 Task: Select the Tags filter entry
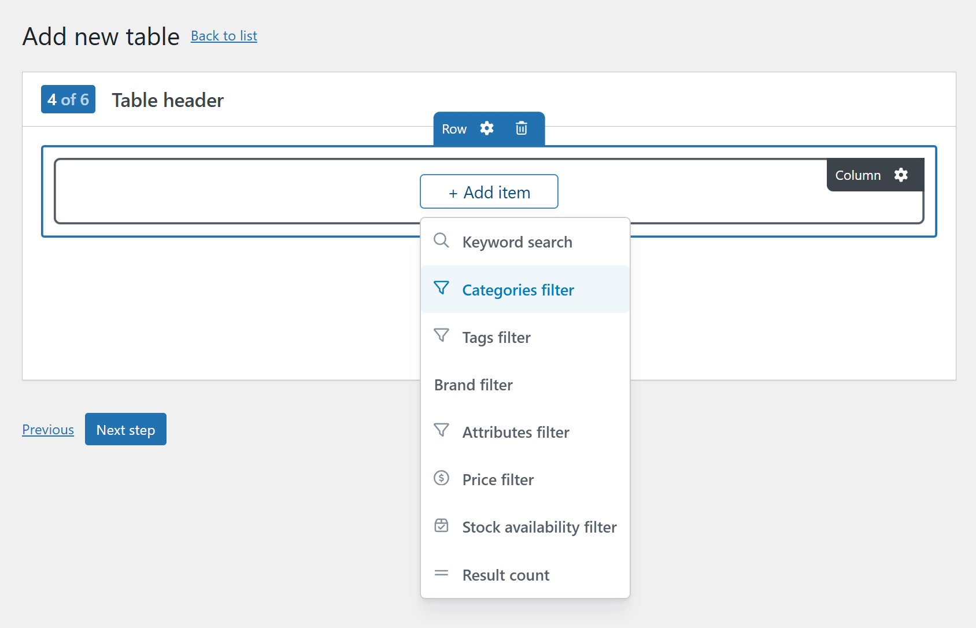496,337
